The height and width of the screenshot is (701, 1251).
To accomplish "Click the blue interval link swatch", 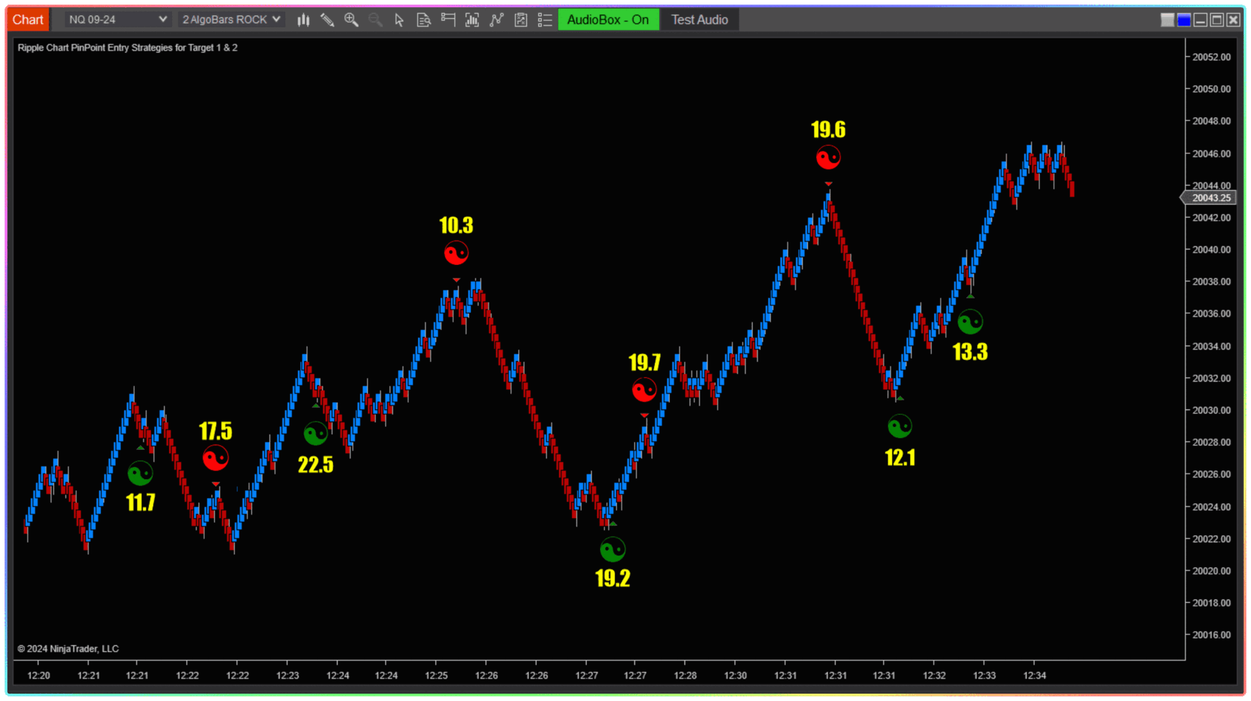I will [x=1184, y=20].
